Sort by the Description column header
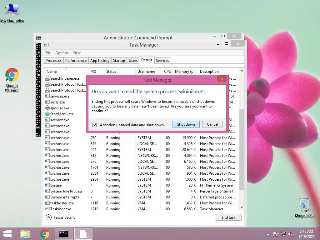The height and width of the screenshot is (240, 320). (218, 72)
